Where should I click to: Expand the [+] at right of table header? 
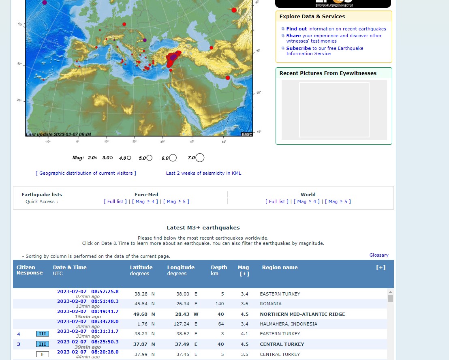click(x=381, y=268)
